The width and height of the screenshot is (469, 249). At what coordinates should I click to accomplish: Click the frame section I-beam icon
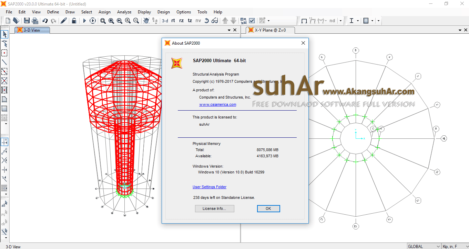(351, 21)
